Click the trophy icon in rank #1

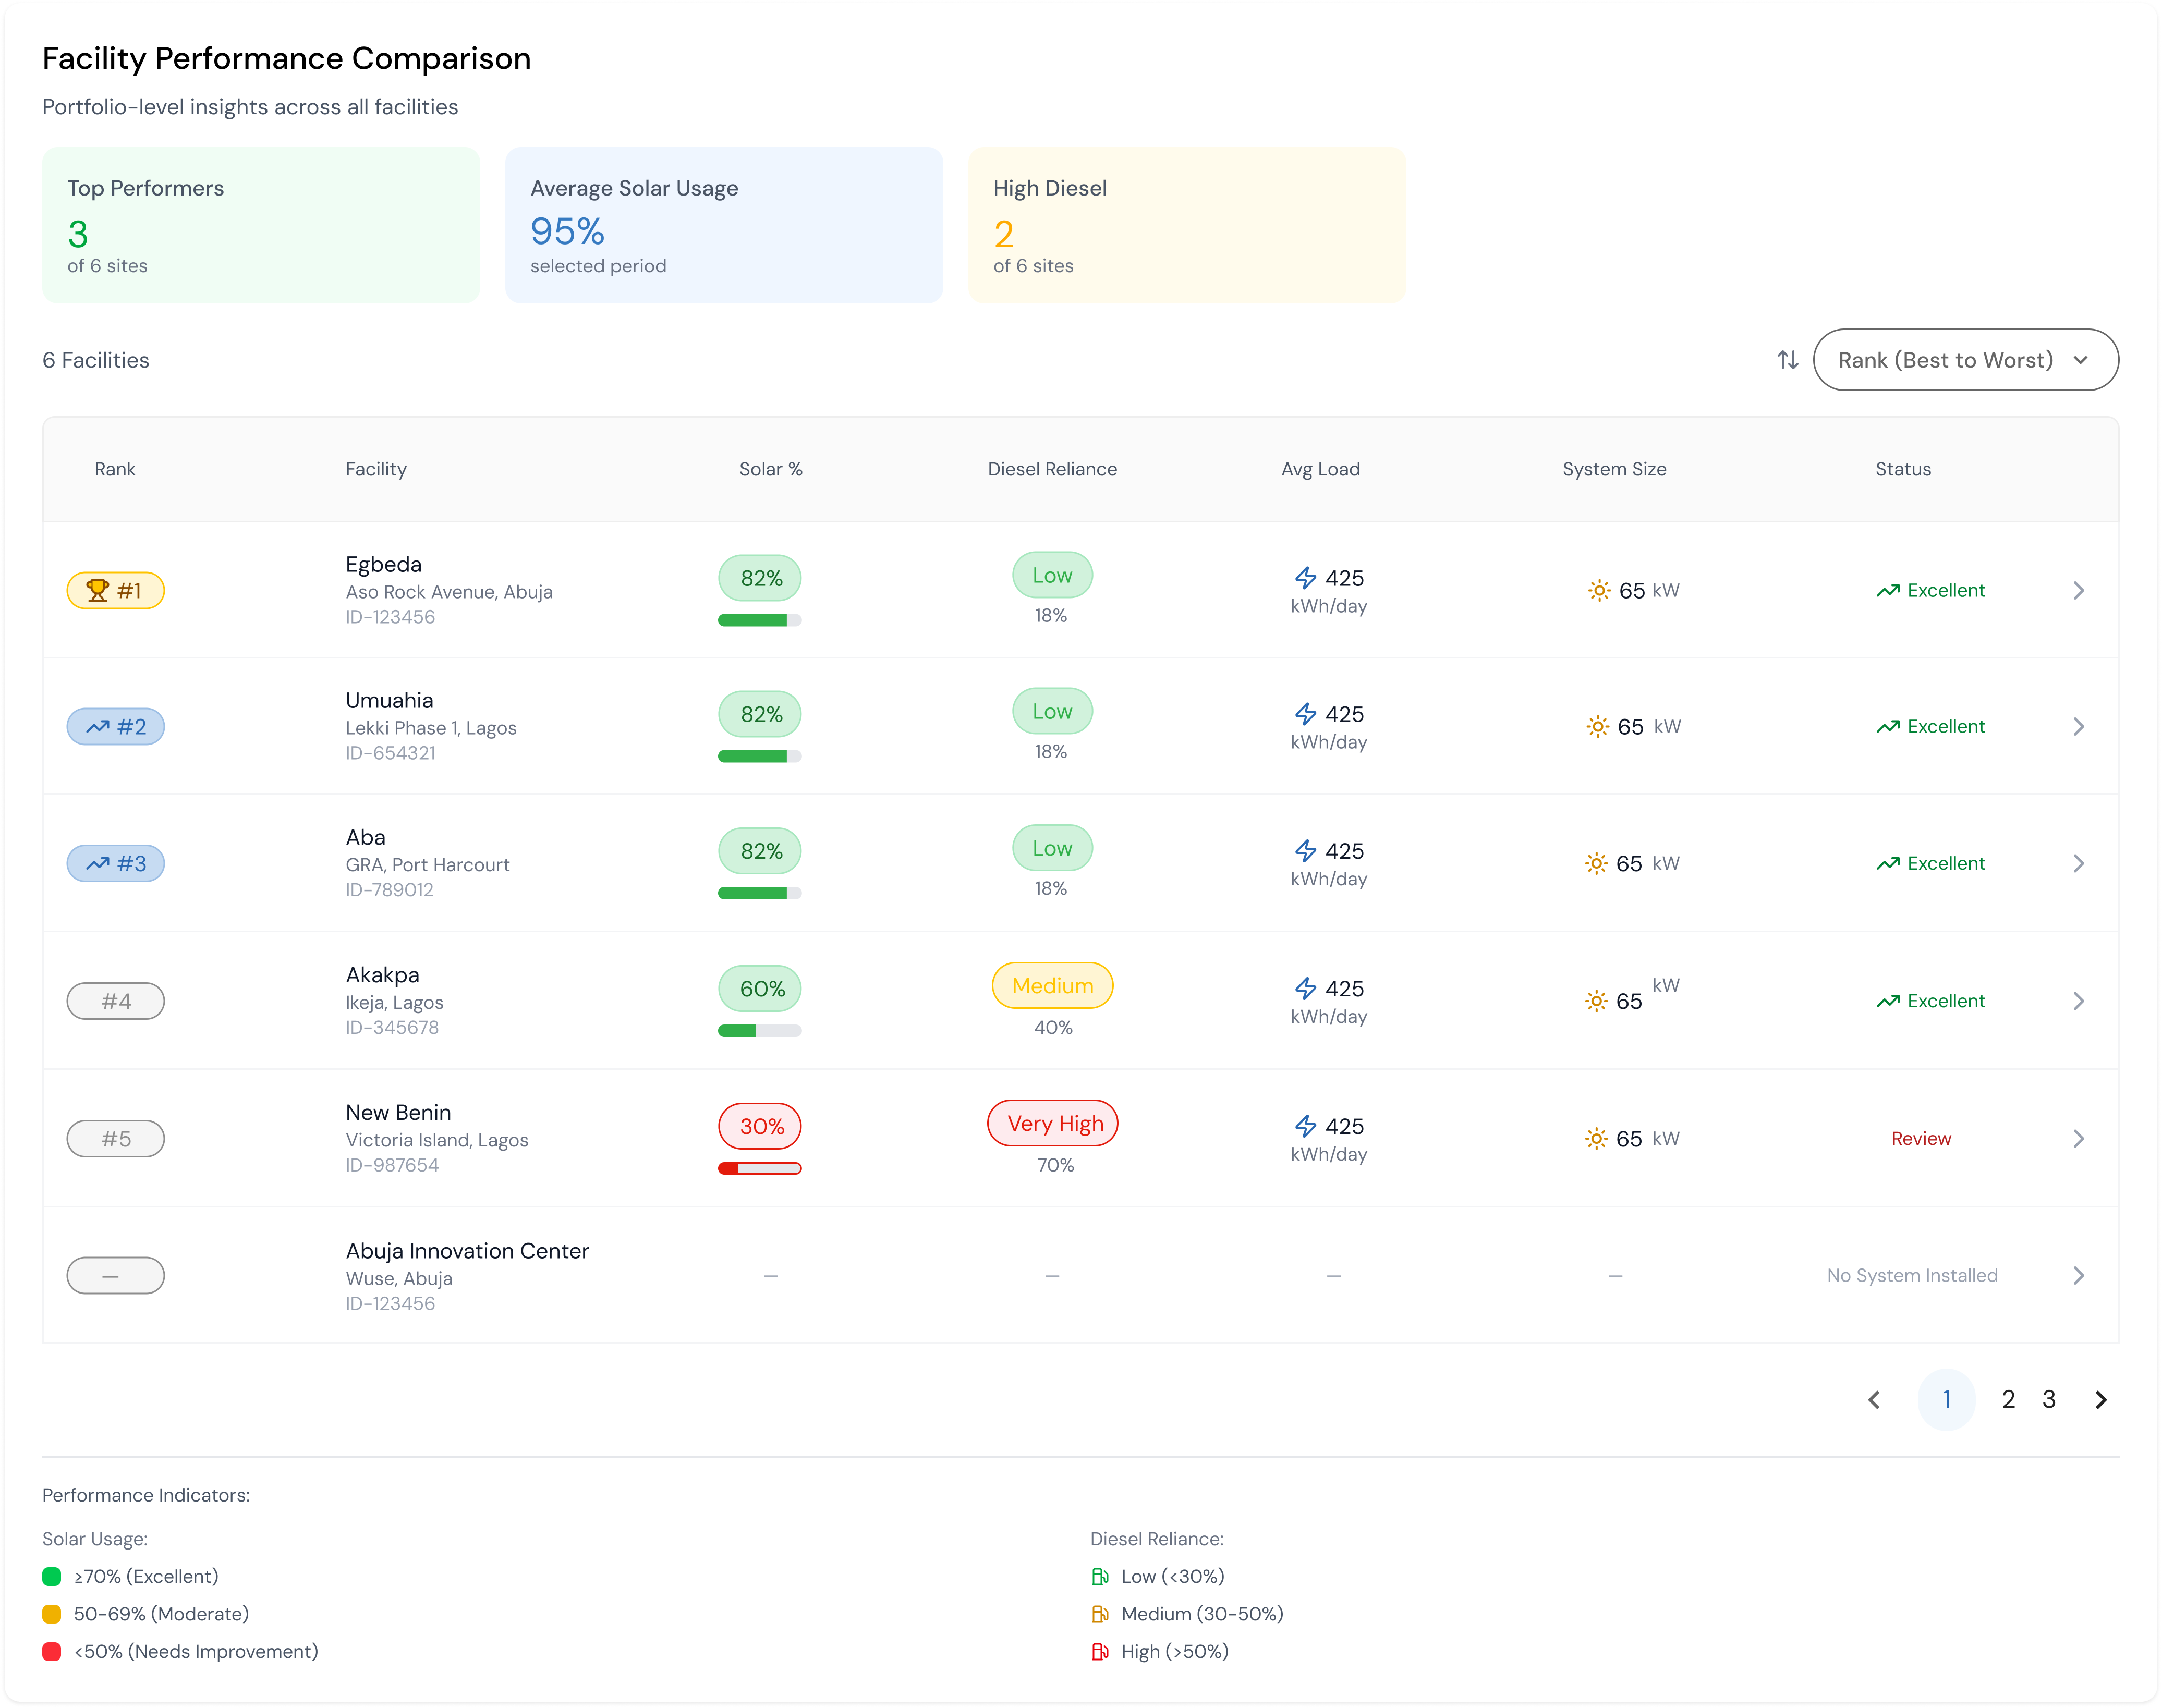point(97,591)
